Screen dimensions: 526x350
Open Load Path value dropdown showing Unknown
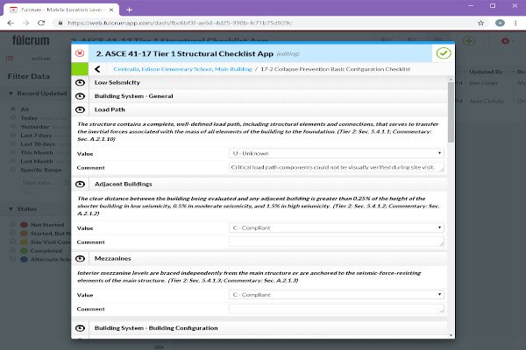tap(337, 153)
